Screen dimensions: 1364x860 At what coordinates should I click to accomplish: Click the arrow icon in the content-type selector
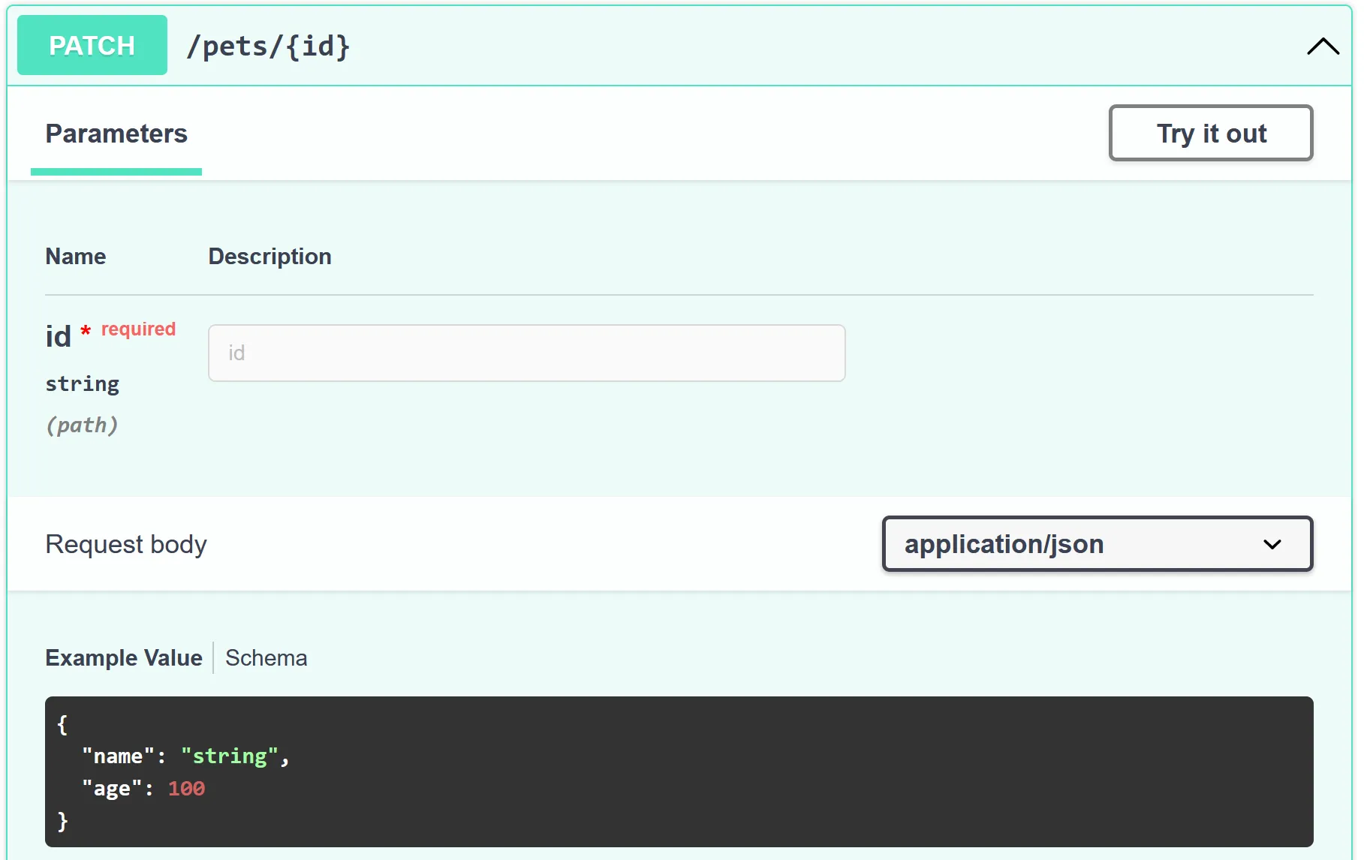[x=1272, y=544]
